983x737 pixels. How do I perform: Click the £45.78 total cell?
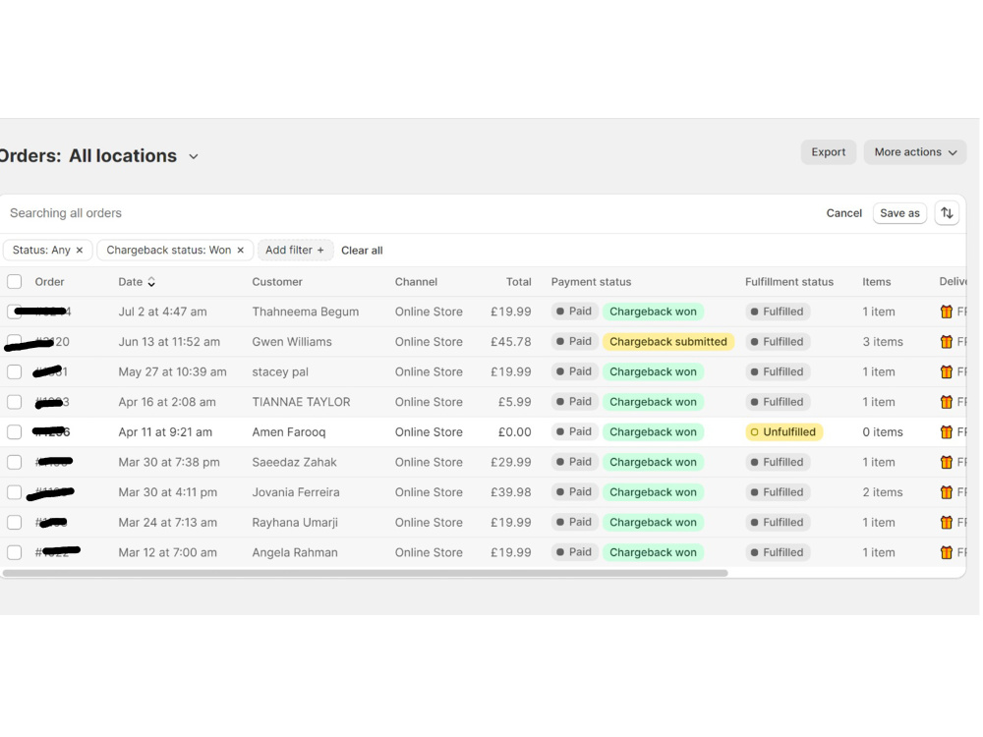tap(510, 342)
